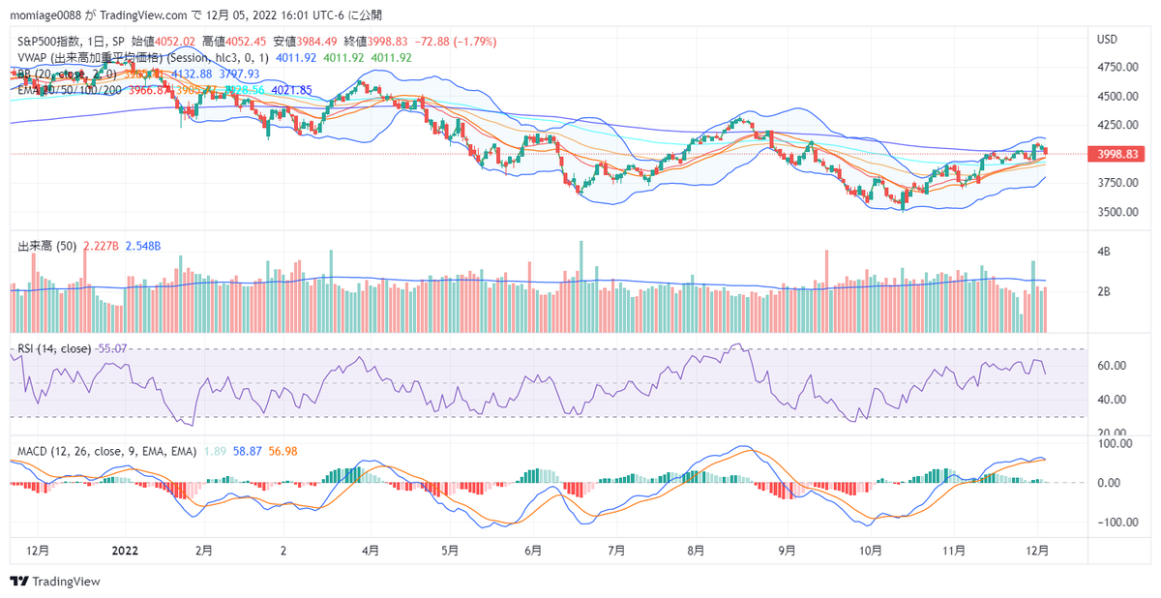
Task: Click the 4500.00 price axis label
Action: point(1116,96)
